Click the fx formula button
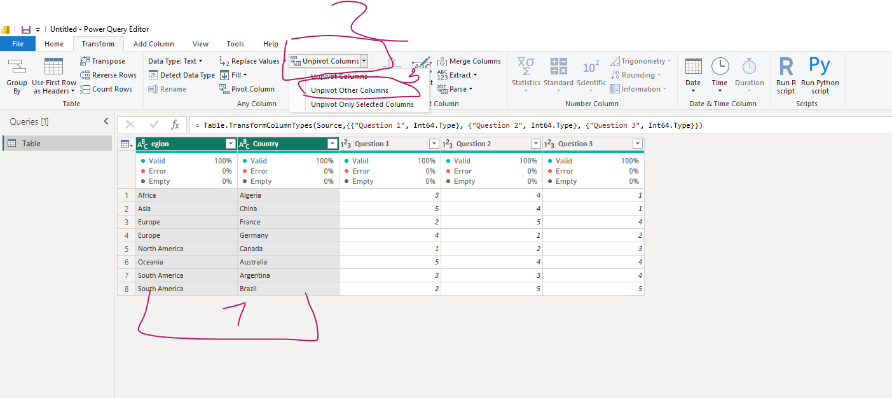Screen dimensions: 892x398 (x=175, y=125)
